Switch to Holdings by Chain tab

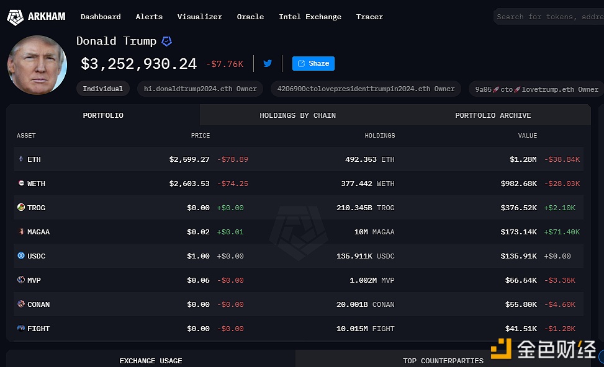298,115
